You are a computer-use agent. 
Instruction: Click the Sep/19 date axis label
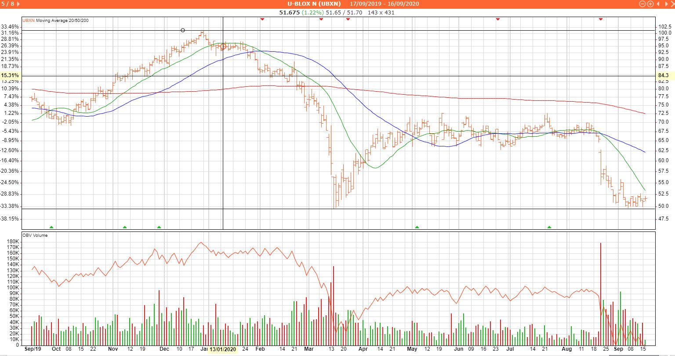tap(33, 349)
